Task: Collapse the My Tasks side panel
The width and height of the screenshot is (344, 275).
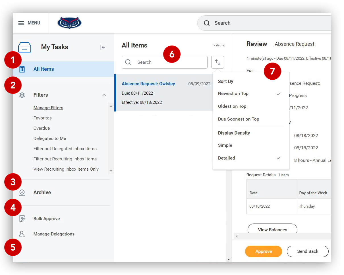Action: coord(103,47)
